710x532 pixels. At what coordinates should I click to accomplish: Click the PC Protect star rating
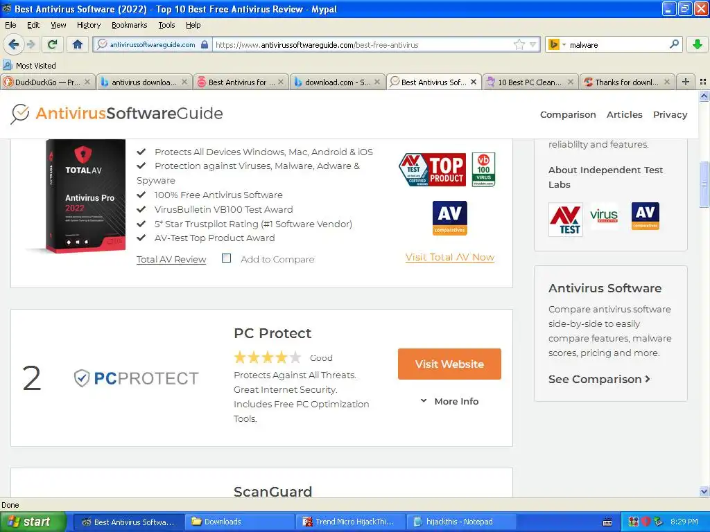[x=267, y=357]
